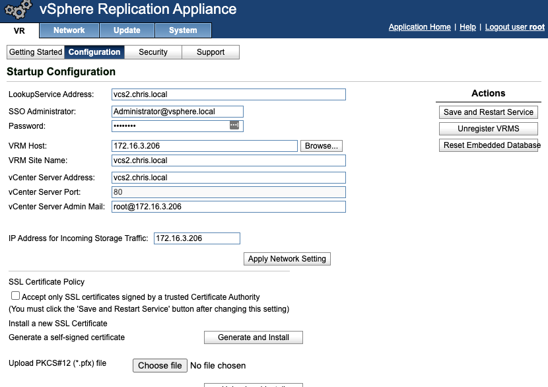The height and width of the screenshot is (387, 548).
Task: Click Logout user root link
Action: (515, 27)
